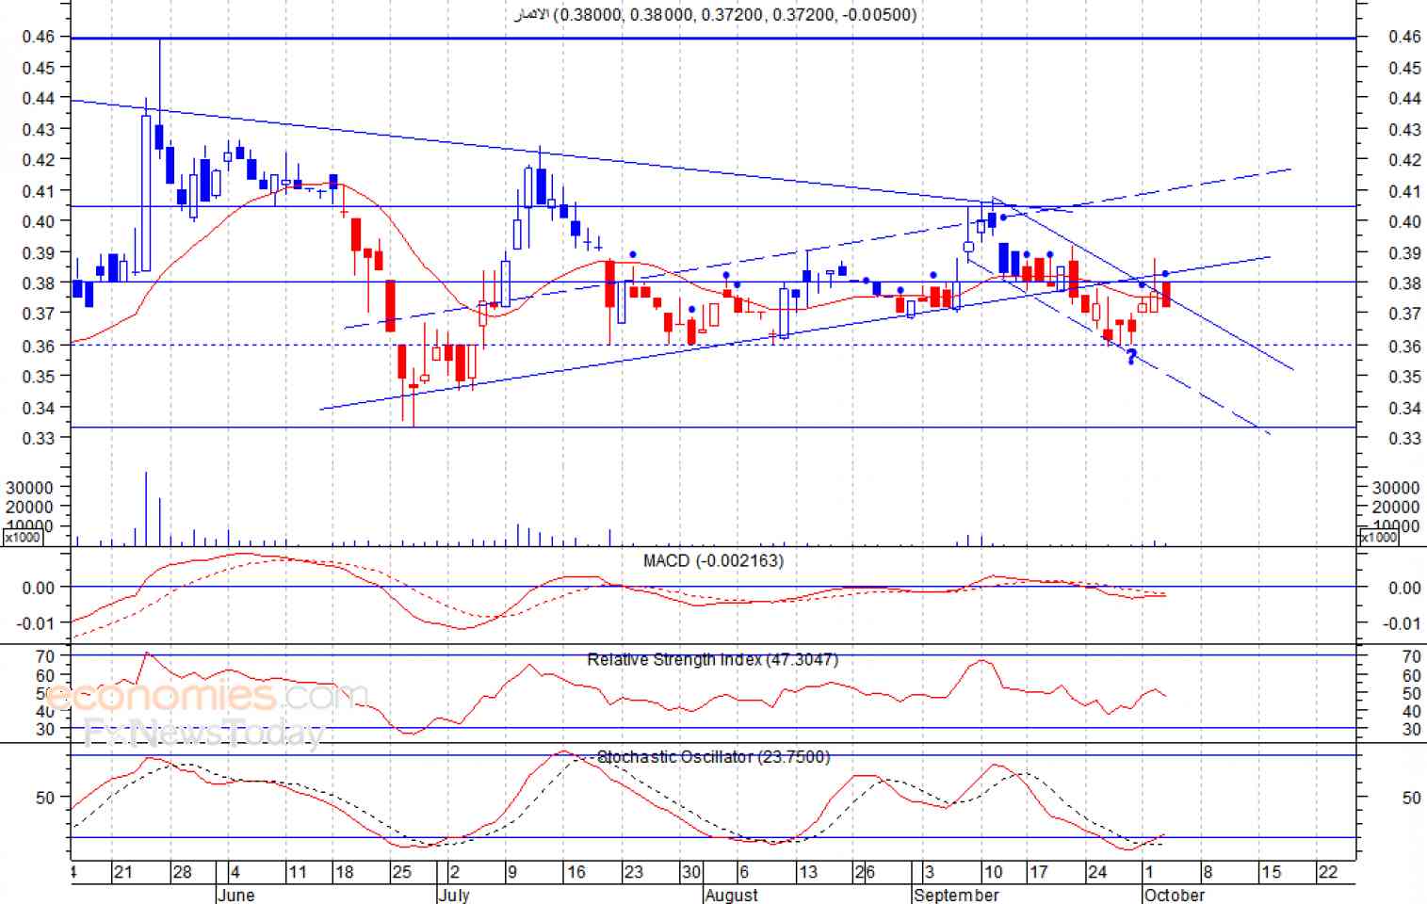This screenshot has height=904, width=1427.
Task: Select date tick 23 on the time axis
Action: click(633, 872)
